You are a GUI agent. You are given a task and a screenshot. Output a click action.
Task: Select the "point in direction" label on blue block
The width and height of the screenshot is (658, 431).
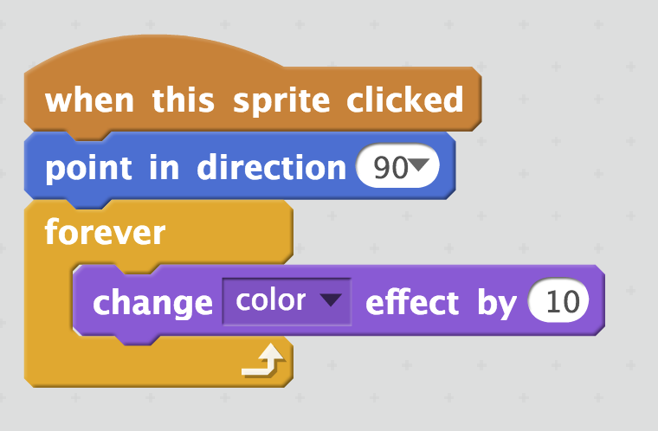pos(196,168)
